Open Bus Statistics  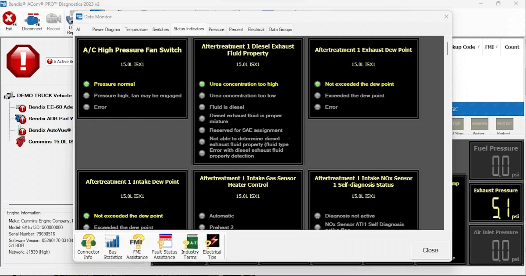point(113,247)
